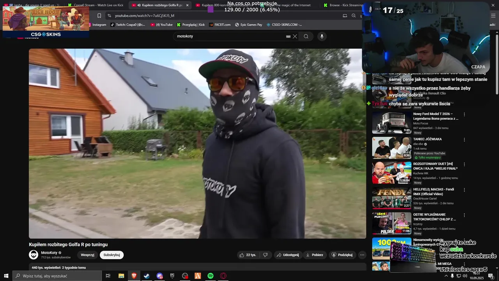499x281 pixels.
Task: Open more actions menu under the video
Action: (x=362, y=255)
